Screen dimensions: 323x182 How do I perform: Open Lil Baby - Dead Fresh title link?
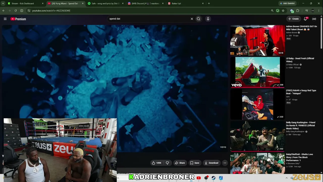pos(300,60)
